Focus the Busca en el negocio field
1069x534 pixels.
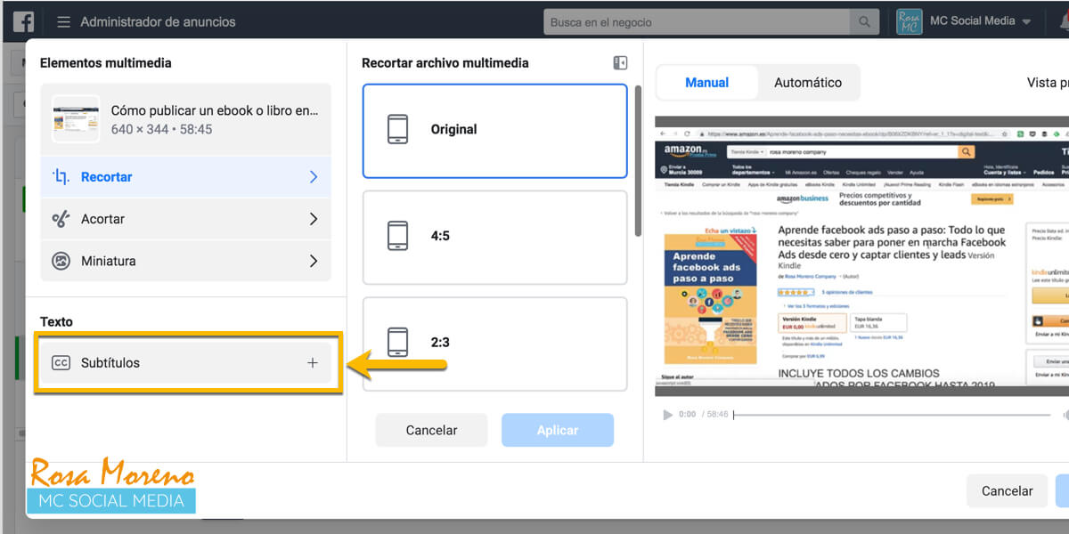697,21
